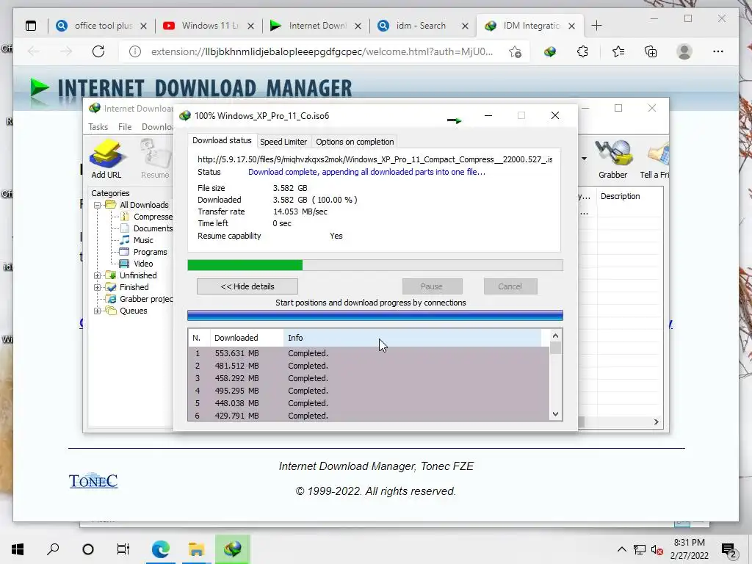Select connection row 553.631 MB
The height and width of the screenshot is (564, 752).
point(369,353)
